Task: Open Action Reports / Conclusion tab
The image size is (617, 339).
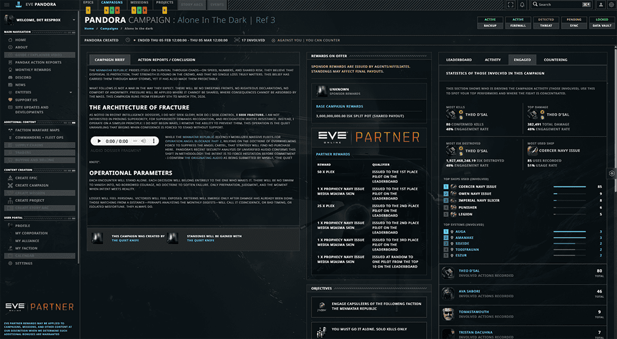Action: coord(166,60)
